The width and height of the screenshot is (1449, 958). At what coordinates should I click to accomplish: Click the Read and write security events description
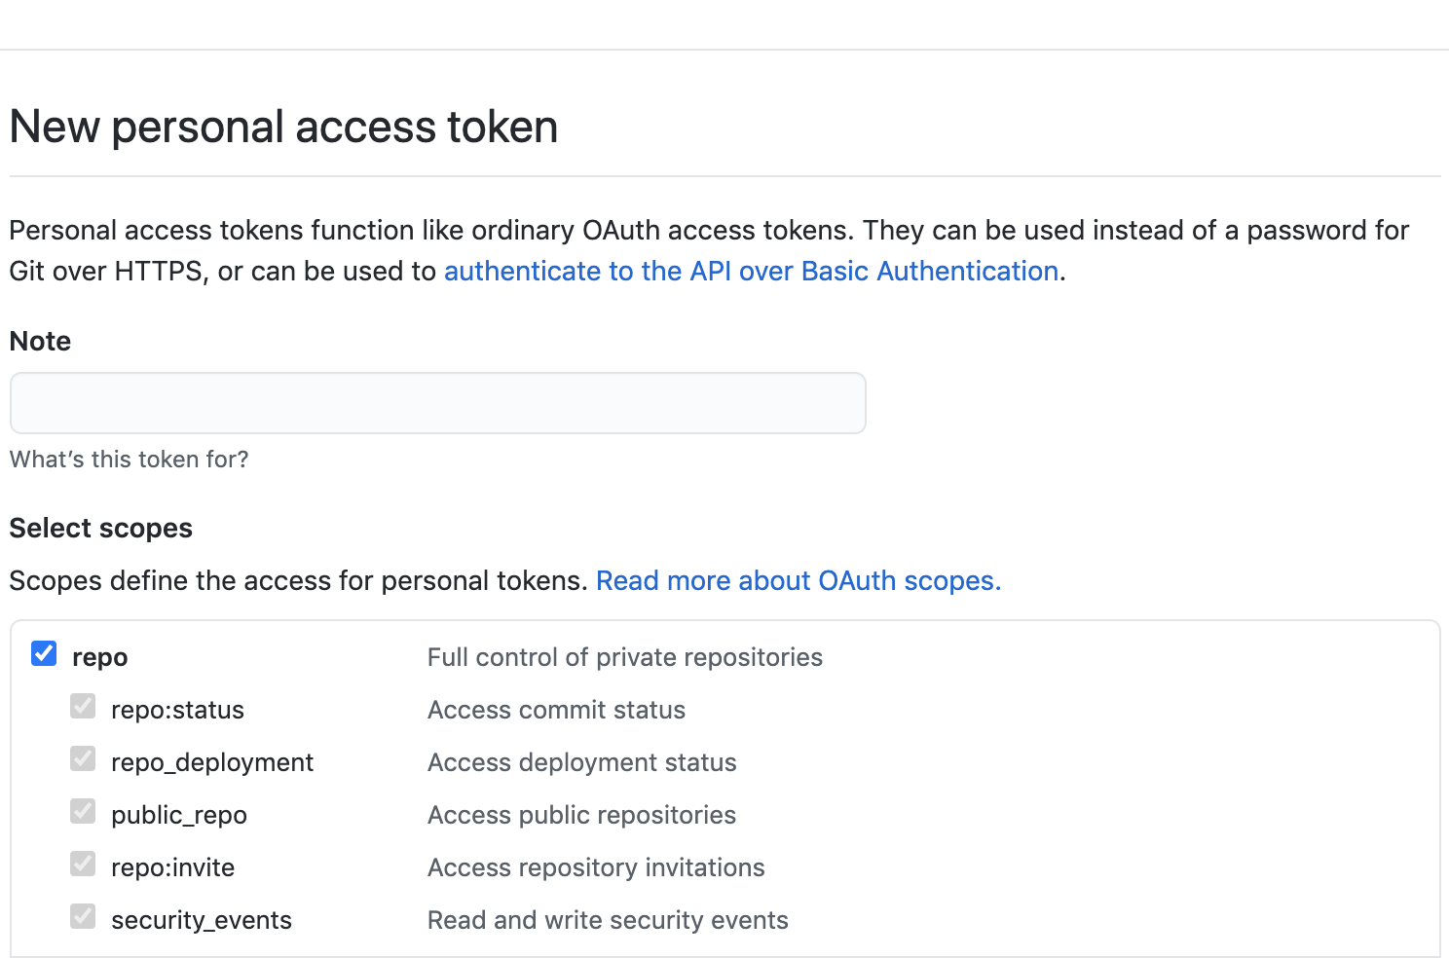(x=608, y=920)
